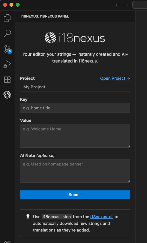The image size is (147, 243).
Task: Open the Search view icon
Action: [x=7, y=33]
